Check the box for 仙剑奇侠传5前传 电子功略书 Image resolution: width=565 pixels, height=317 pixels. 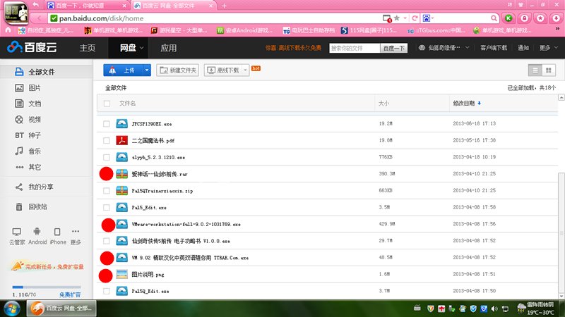point(107,241)
